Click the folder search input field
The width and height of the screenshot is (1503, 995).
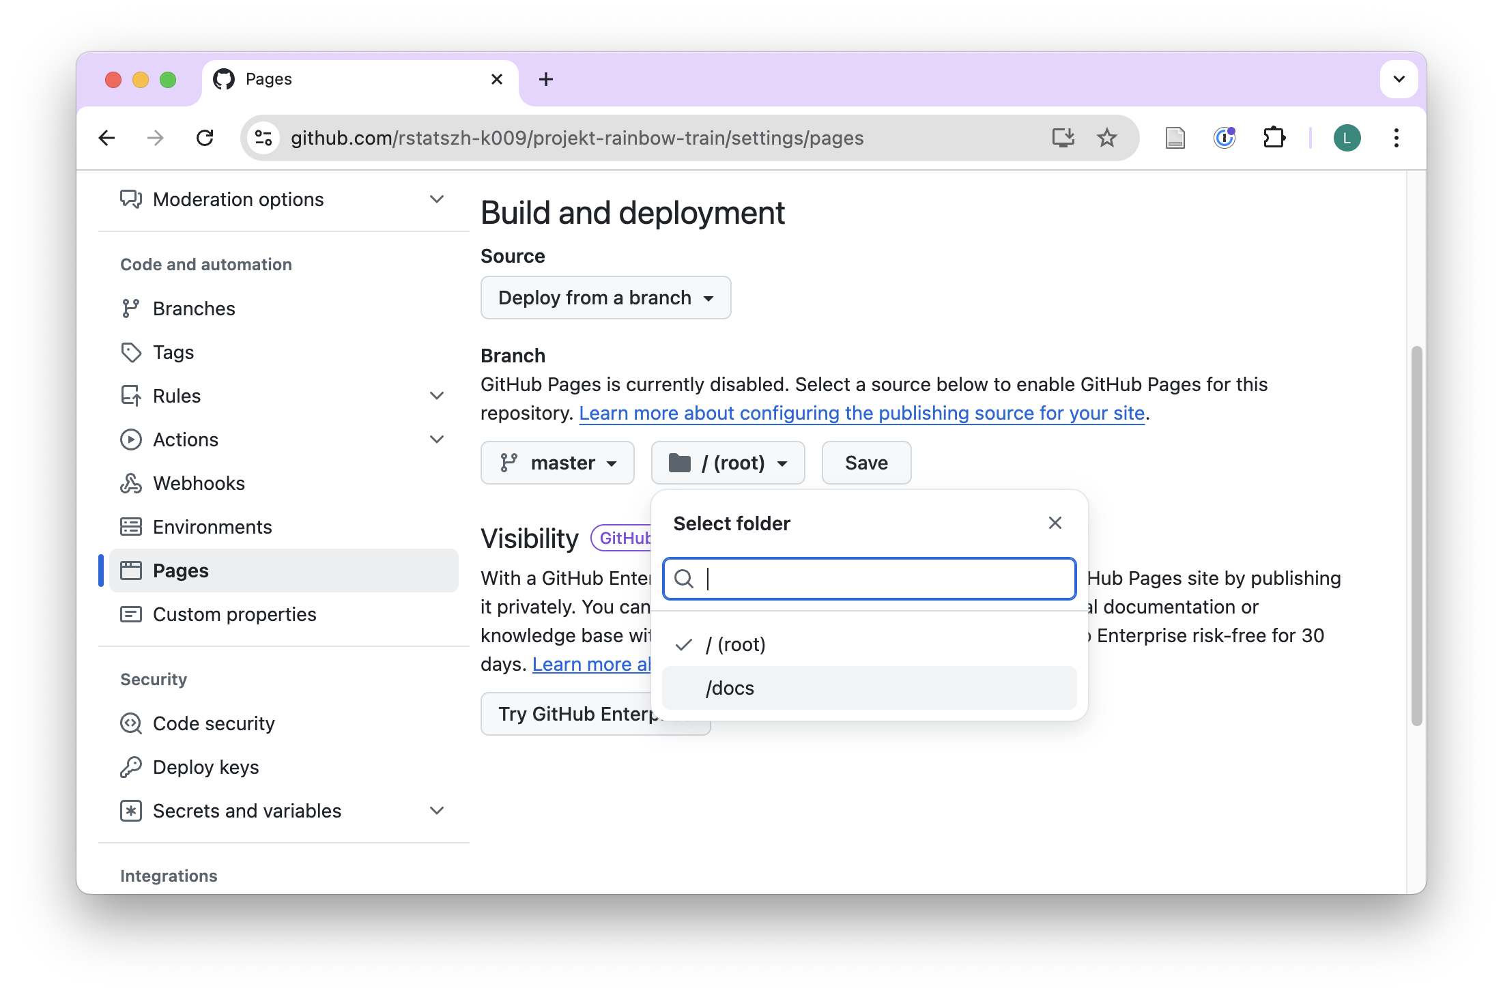coord(870,579)
